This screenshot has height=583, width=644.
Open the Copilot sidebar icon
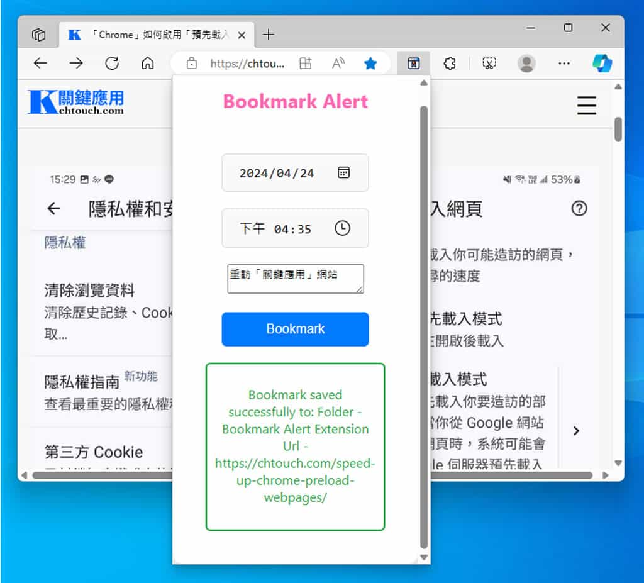pos(602,64)
